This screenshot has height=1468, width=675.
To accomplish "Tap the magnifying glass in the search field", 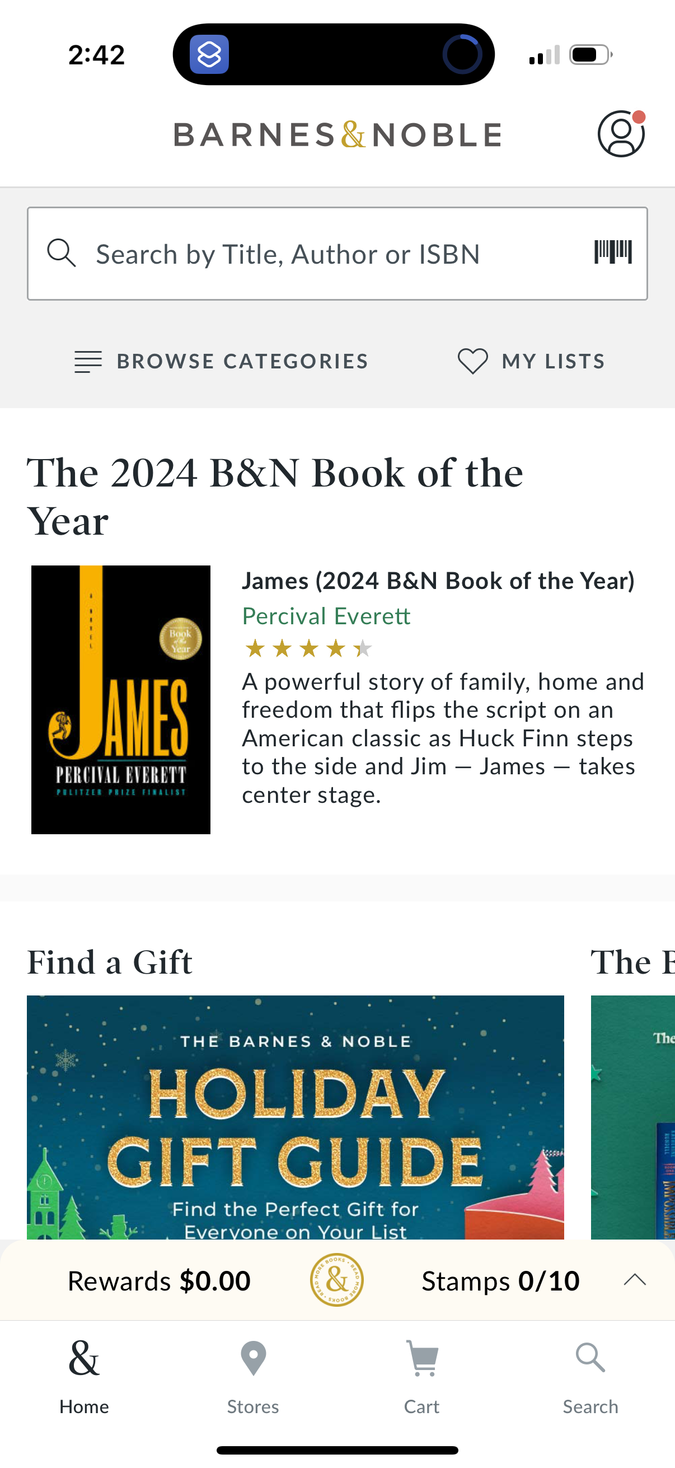I will coord(62,253).
